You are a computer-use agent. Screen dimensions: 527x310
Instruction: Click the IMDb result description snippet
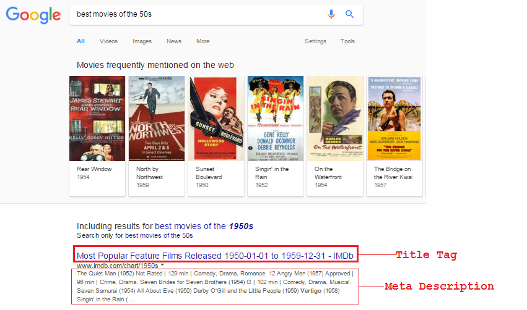coord(215,287)
